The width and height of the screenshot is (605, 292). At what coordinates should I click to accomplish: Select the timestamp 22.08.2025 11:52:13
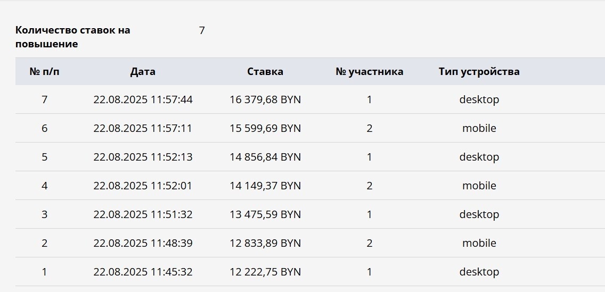click(143, 157)
